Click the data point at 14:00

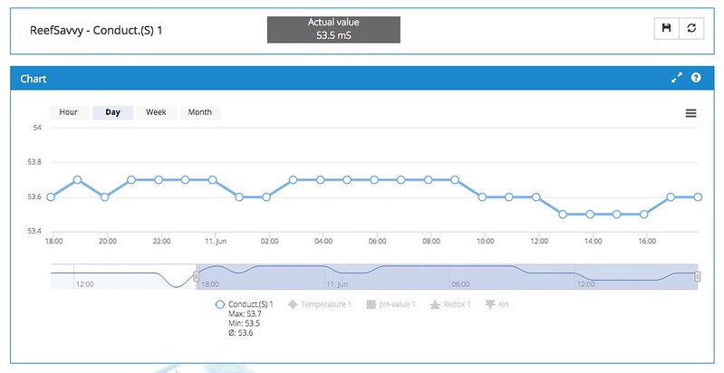coord(590,215)
